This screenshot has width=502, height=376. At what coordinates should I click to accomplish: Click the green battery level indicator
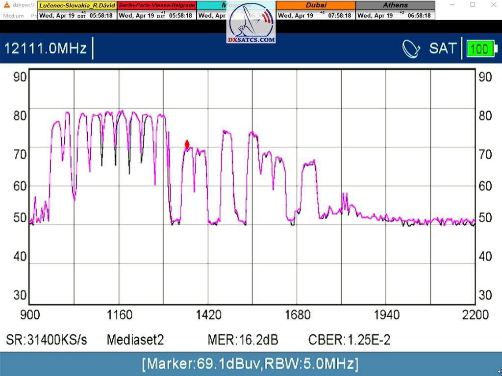pos(481,49)
